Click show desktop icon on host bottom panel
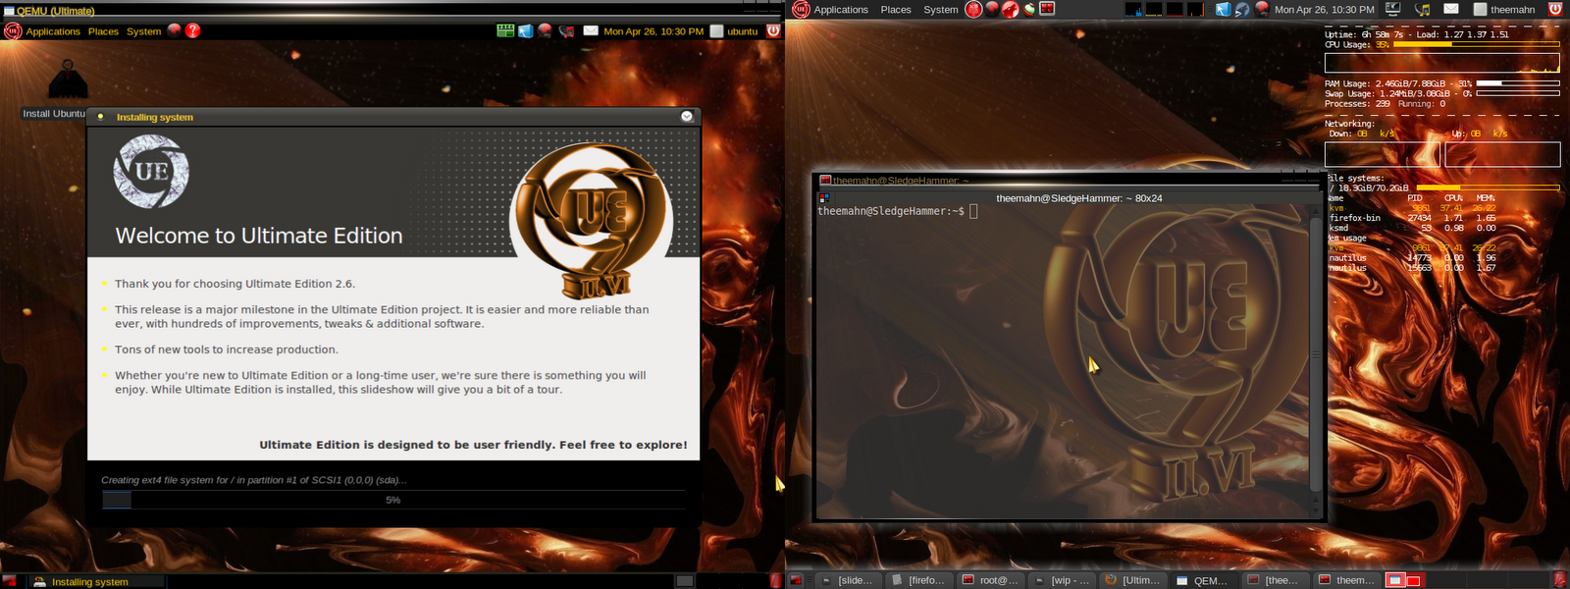The height and width of the screenshot is (589, 1570). pyautogui.click(x=796, y=580)
